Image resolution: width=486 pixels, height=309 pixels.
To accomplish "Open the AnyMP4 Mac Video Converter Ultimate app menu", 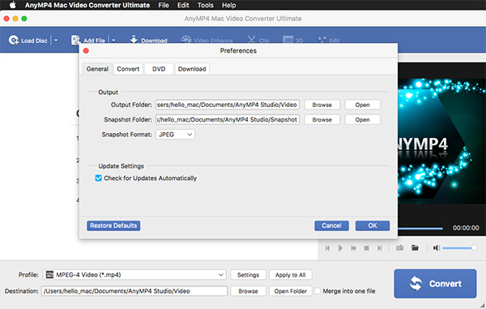I will point(87,5).
